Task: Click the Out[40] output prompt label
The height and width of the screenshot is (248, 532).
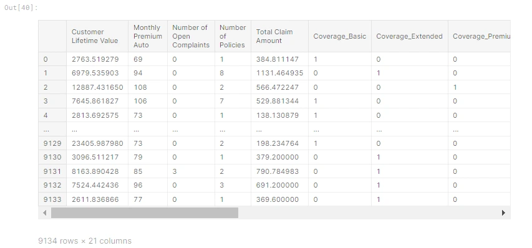Action: pyautogui.click(x=21, y=7)
